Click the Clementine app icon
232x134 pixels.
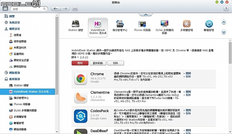click(81, 97)
